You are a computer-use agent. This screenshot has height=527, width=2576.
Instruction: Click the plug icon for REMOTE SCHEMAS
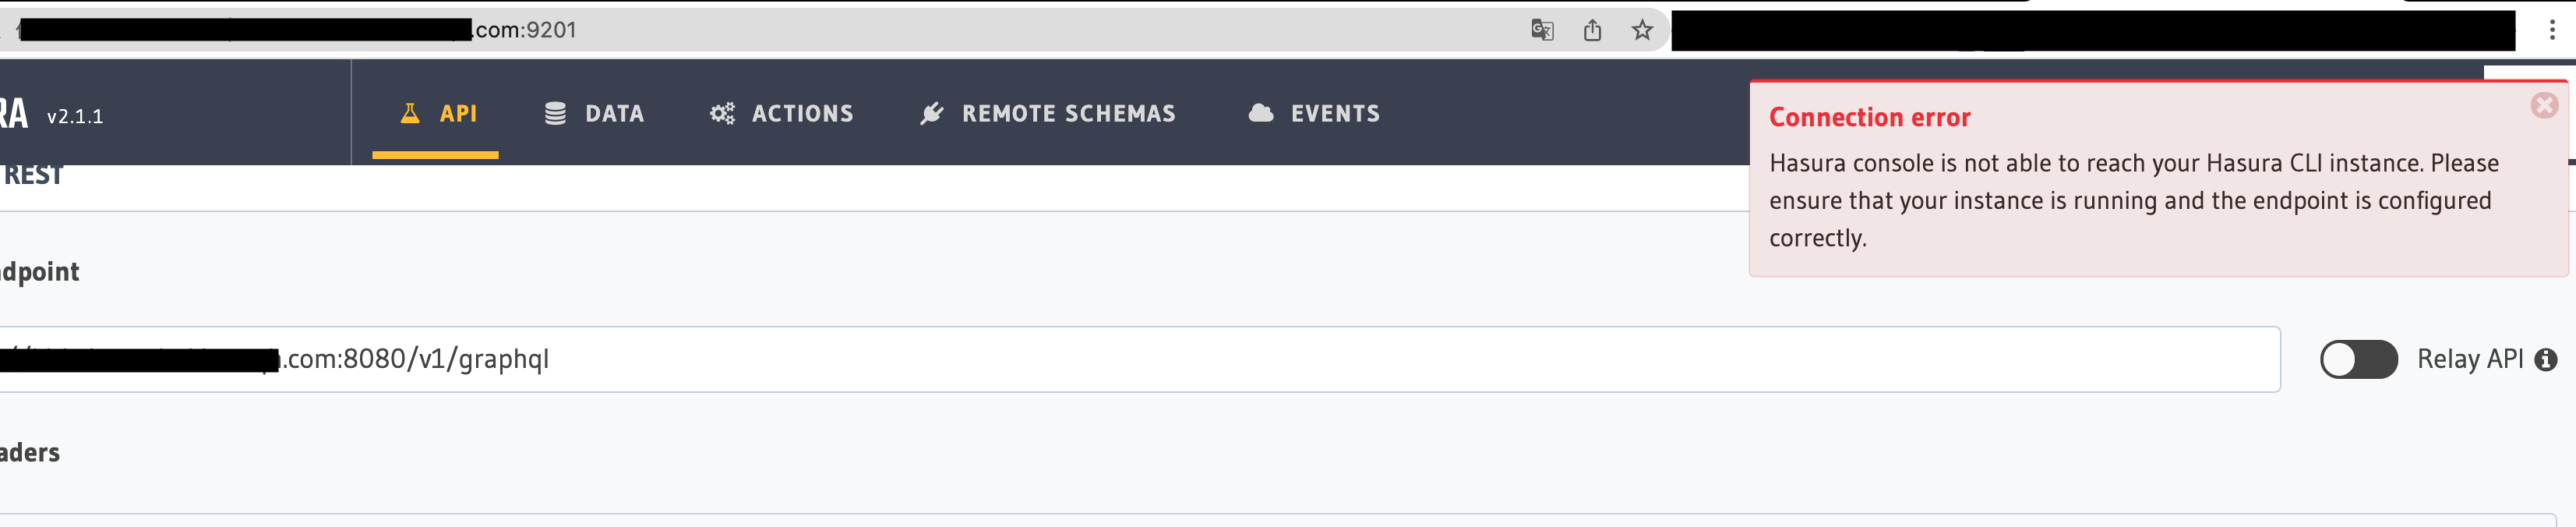931,113
